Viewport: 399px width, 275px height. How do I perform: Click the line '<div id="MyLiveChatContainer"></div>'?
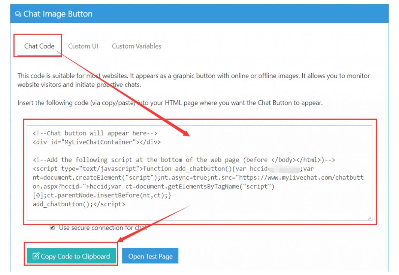coord(97,142)
